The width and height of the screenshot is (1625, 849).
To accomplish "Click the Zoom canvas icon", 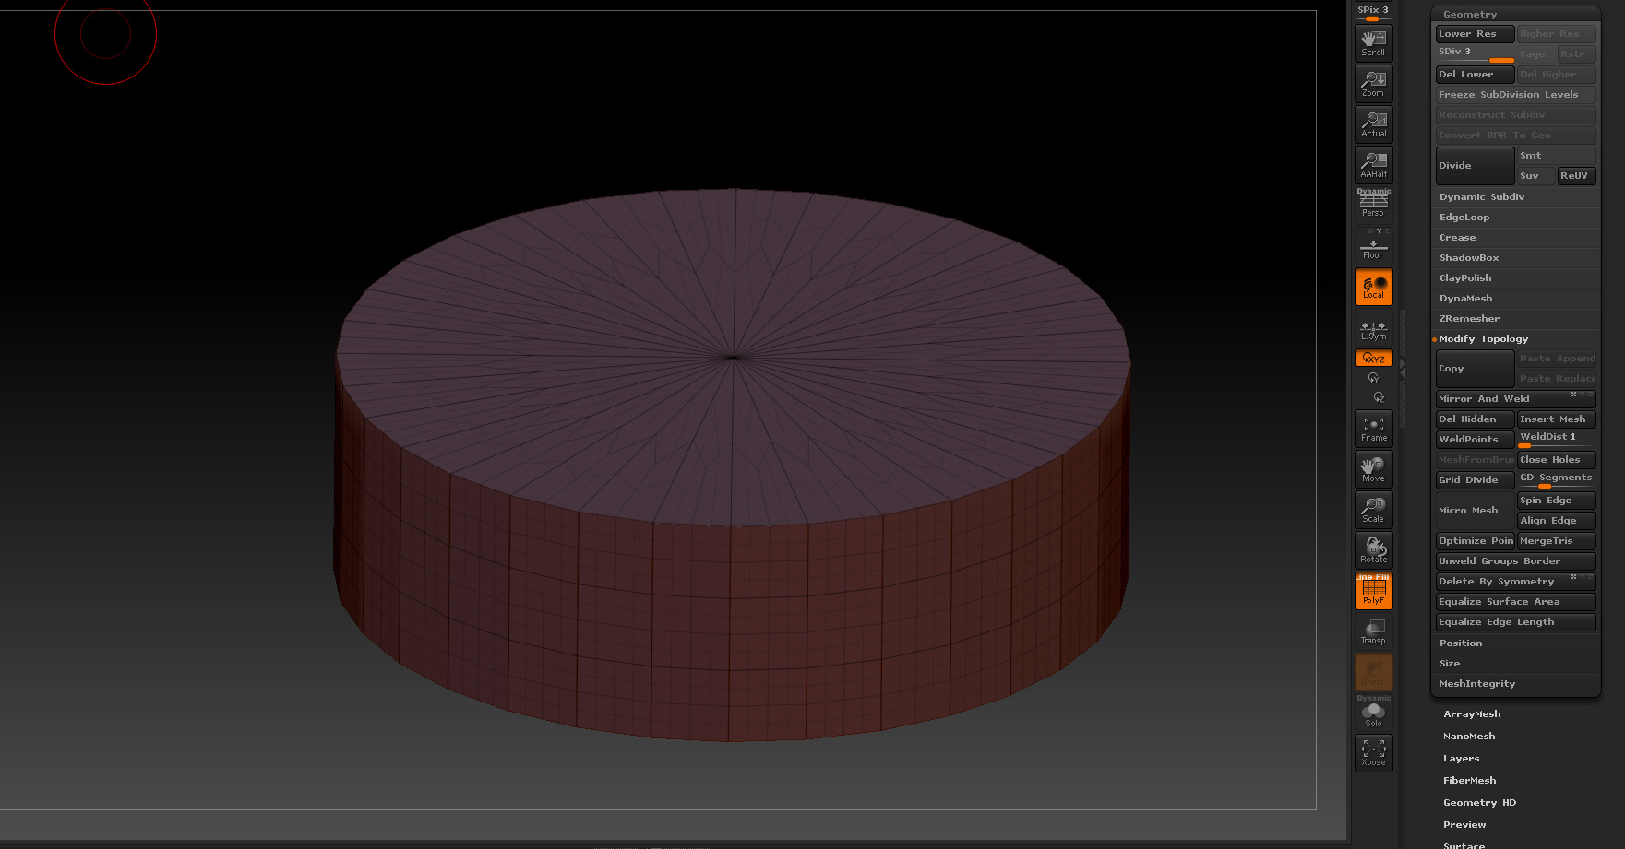I will point(1373,83).
